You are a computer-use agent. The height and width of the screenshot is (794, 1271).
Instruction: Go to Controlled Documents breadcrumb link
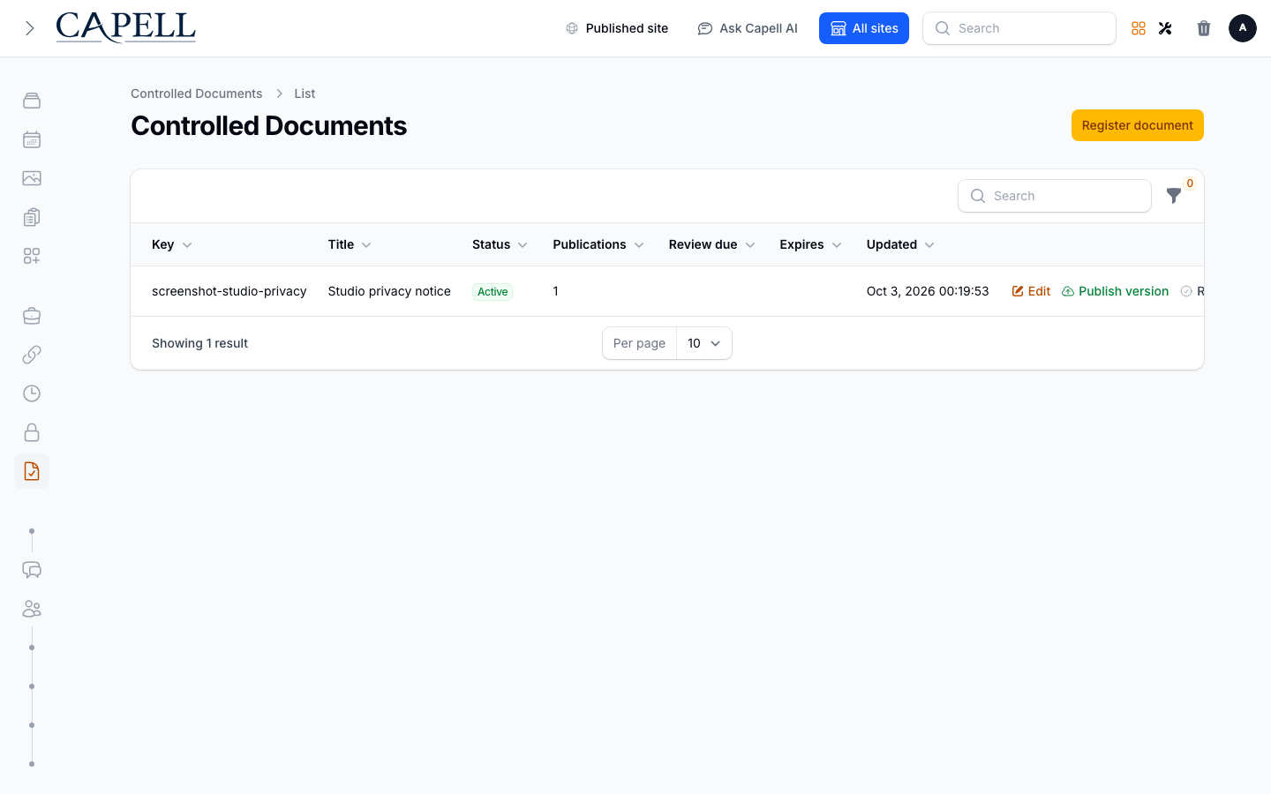pos(197,94)
